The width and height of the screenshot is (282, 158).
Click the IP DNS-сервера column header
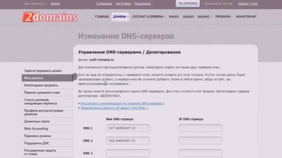[x=191, y=119]
